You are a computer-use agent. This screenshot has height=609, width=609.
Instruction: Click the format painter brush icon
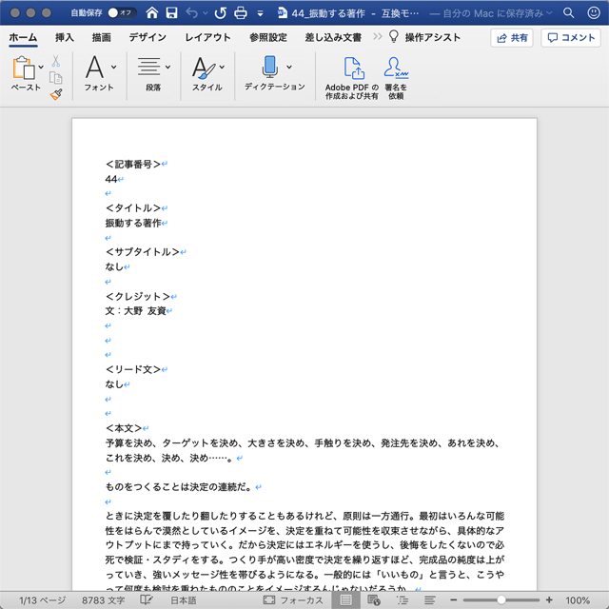tap(56, 94)
